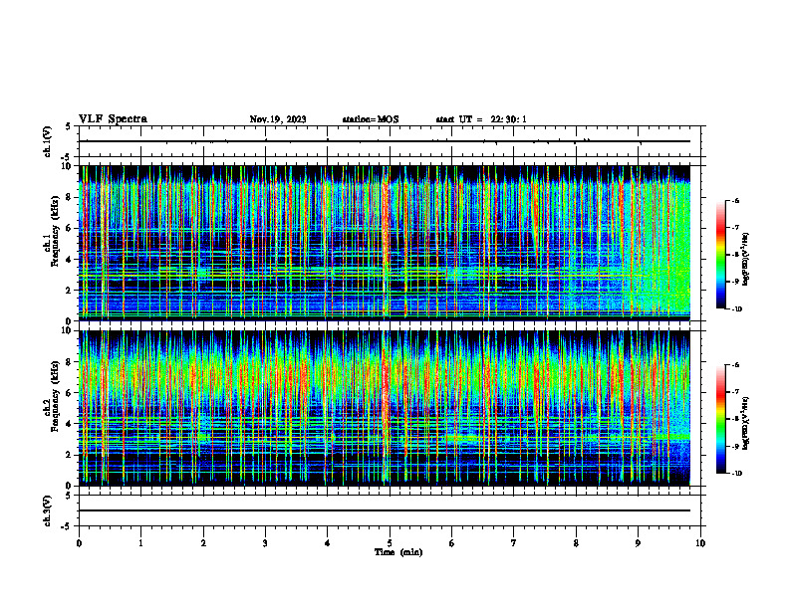Click the '-6' value on ch.2 color bar
The image size is (789, 609).
point(735,365)
